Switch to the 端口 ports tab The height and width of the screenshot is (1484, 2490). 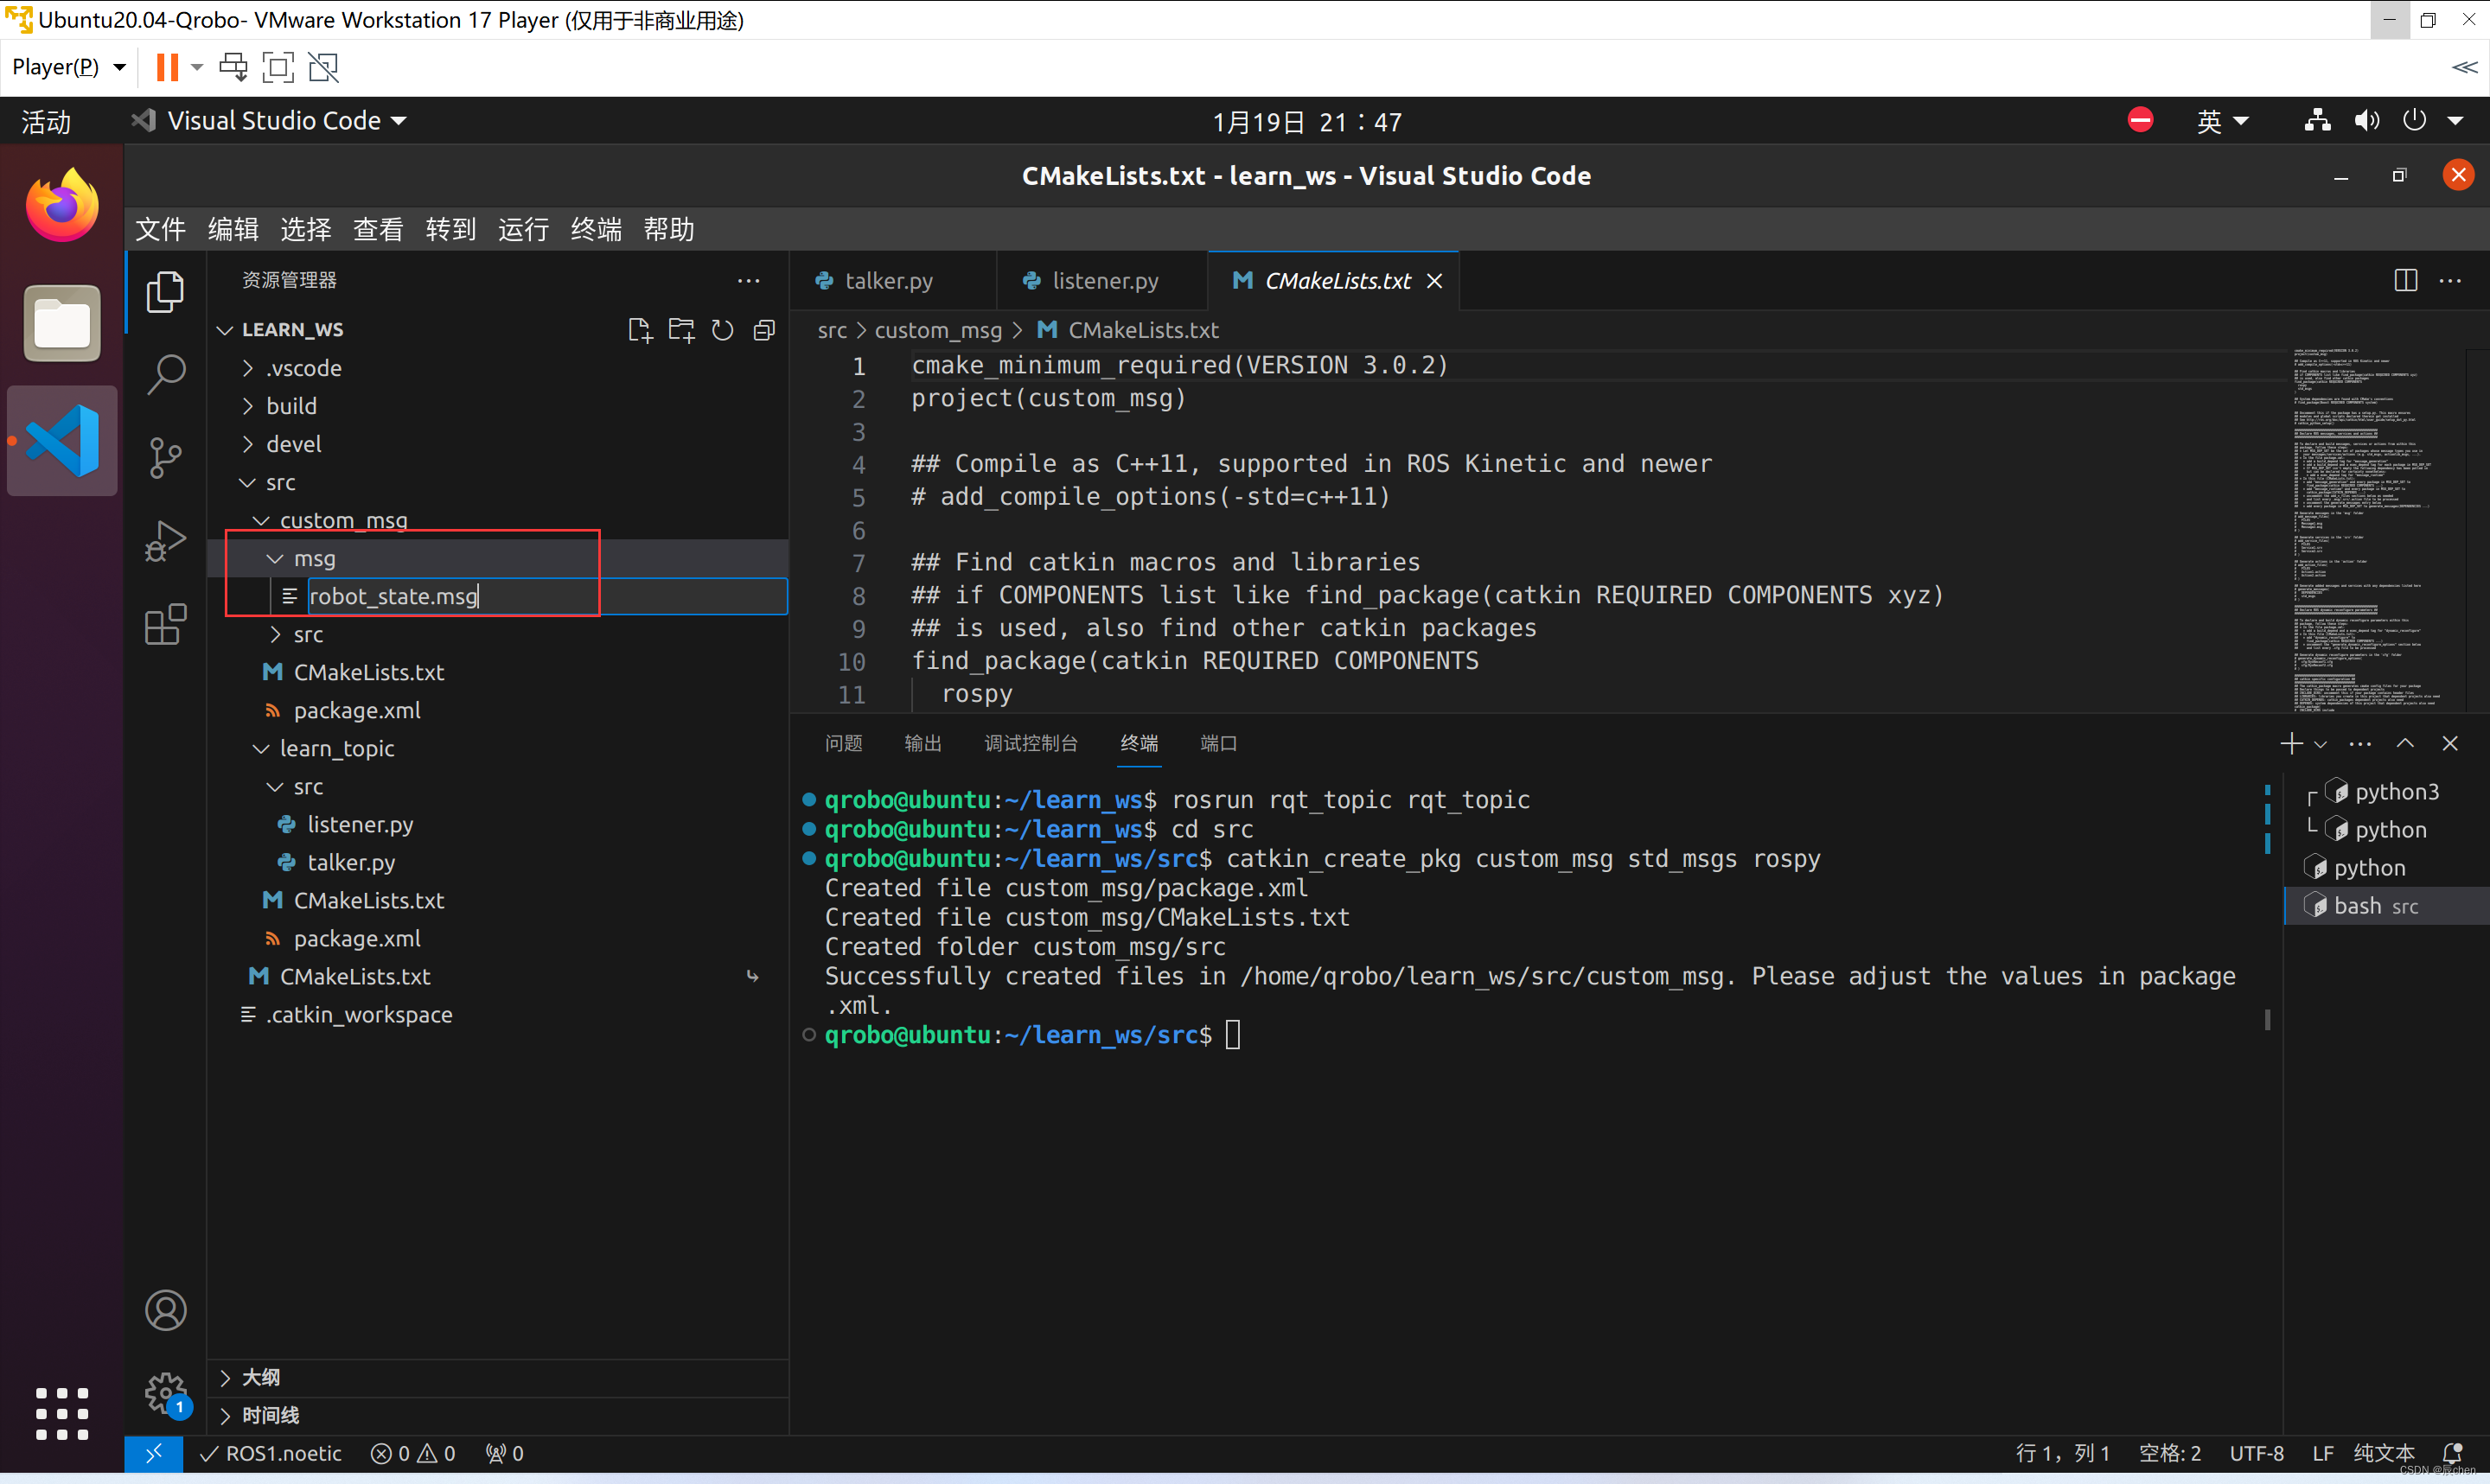[x=1218, y=743]
